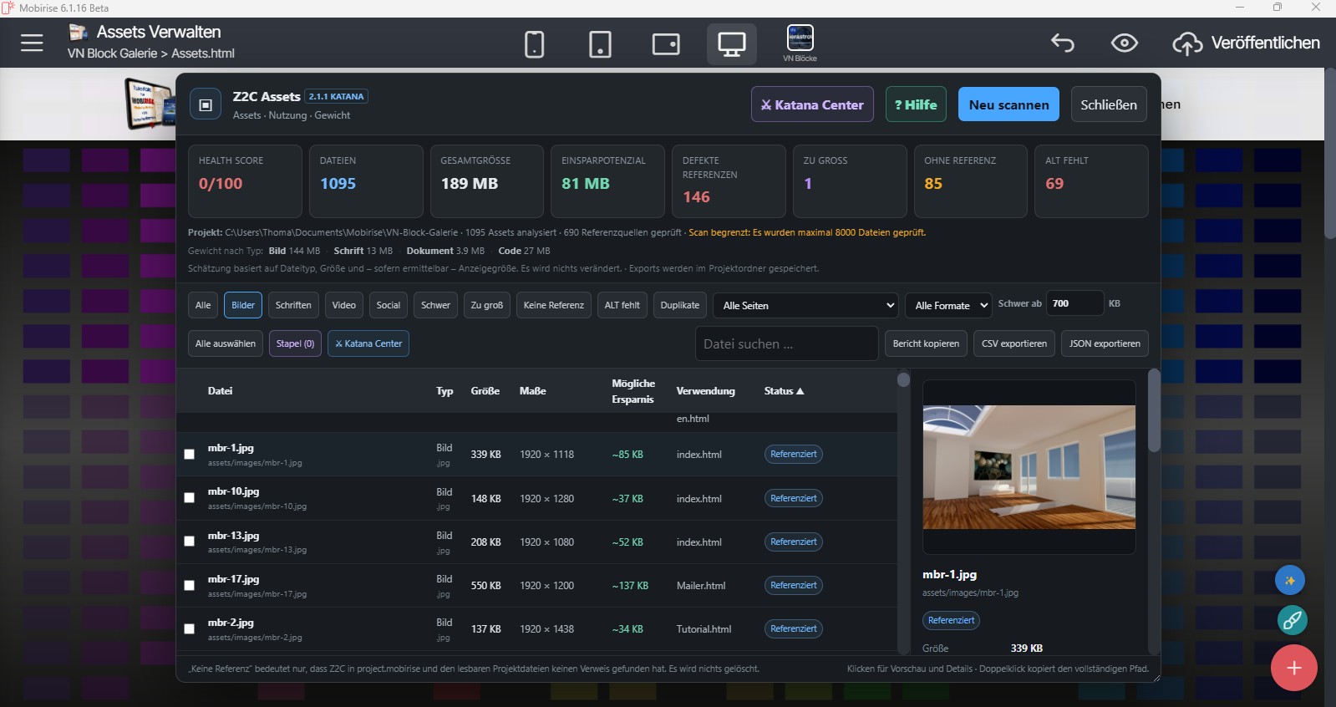Screen dimensions: 1336x707
Task: Click the Tutorial.html usage cell
Action: [x=704, y=629]
